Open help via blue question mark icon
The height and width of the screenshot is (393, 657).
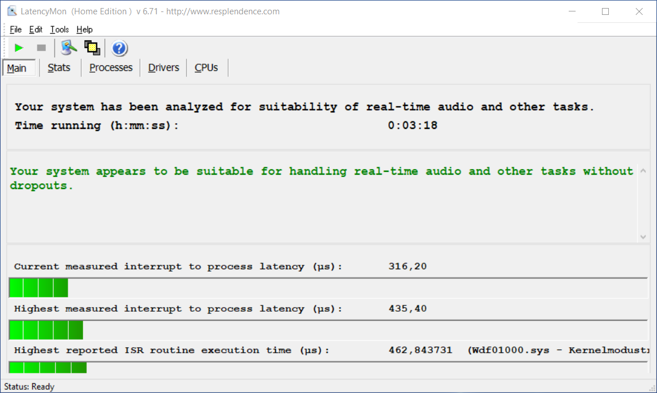coord(119,48)
